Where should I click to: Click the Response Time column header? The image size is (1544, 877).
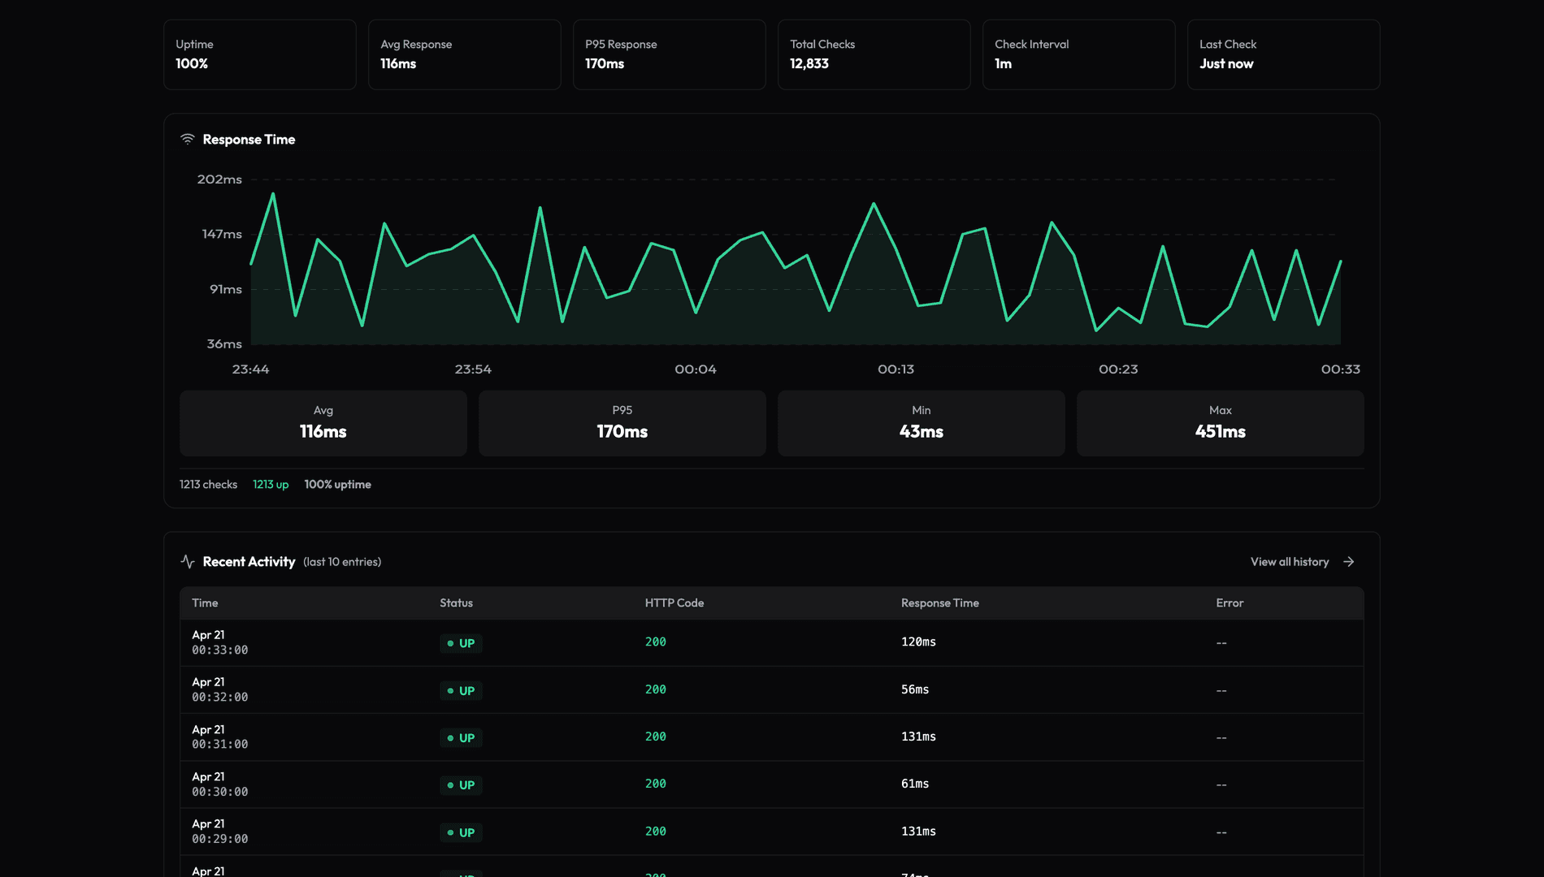click(x=940, y=603)
